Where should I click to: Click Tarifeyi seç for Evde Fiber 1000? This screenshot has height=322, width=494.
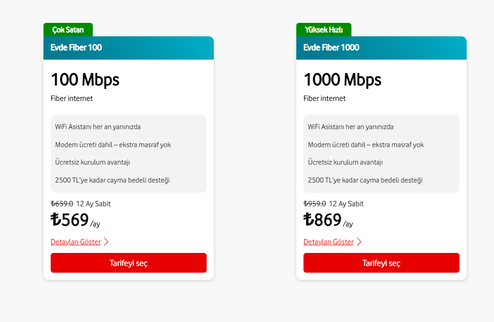[381, 263]
